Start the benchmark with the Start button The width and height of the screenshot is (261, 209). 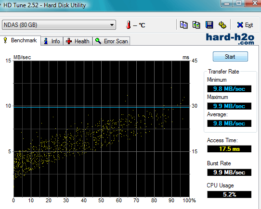coord(230,57)
